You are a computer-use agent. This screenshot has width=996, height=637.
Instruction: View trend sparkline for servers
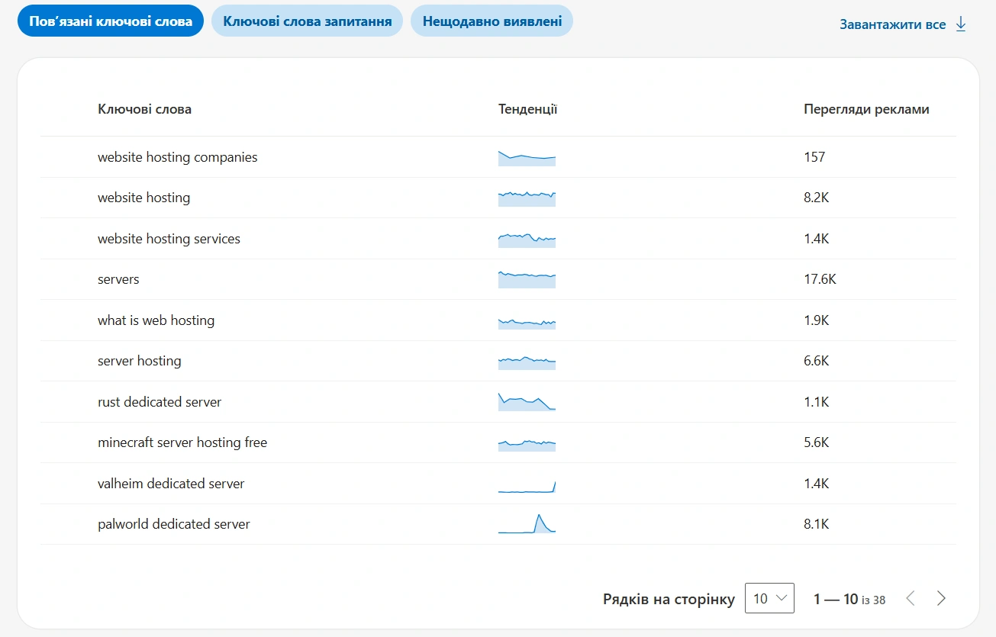(x=527, y=279)
